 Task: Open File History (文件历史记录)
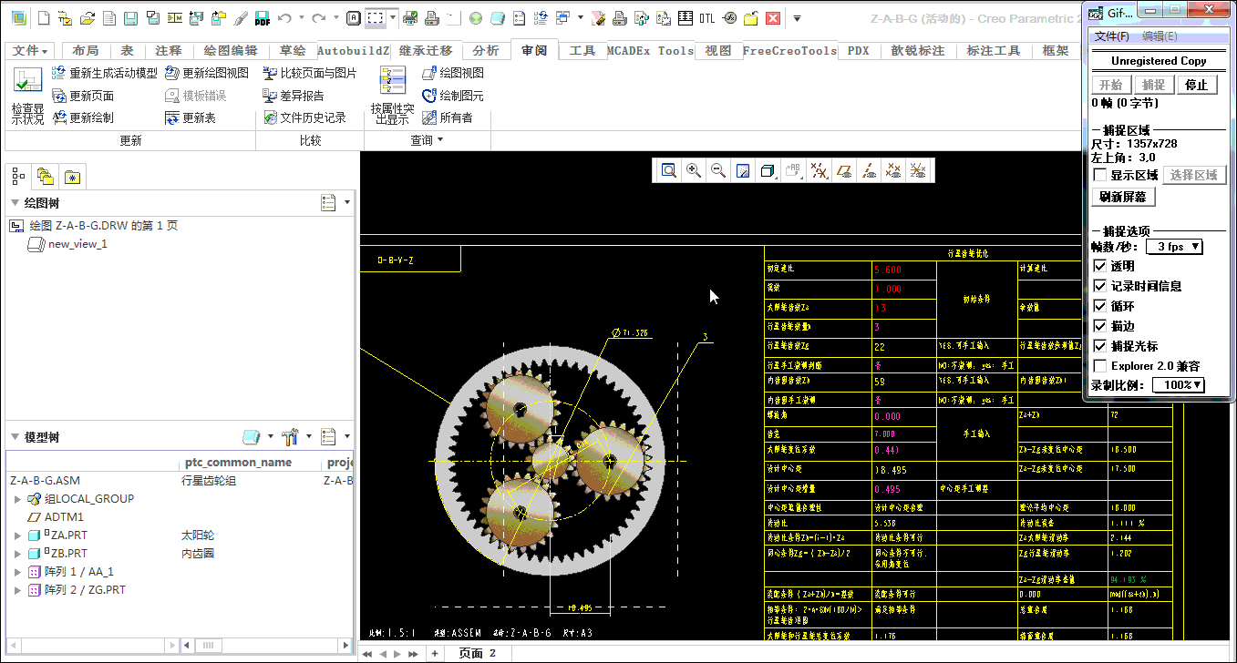coord(304,117)
